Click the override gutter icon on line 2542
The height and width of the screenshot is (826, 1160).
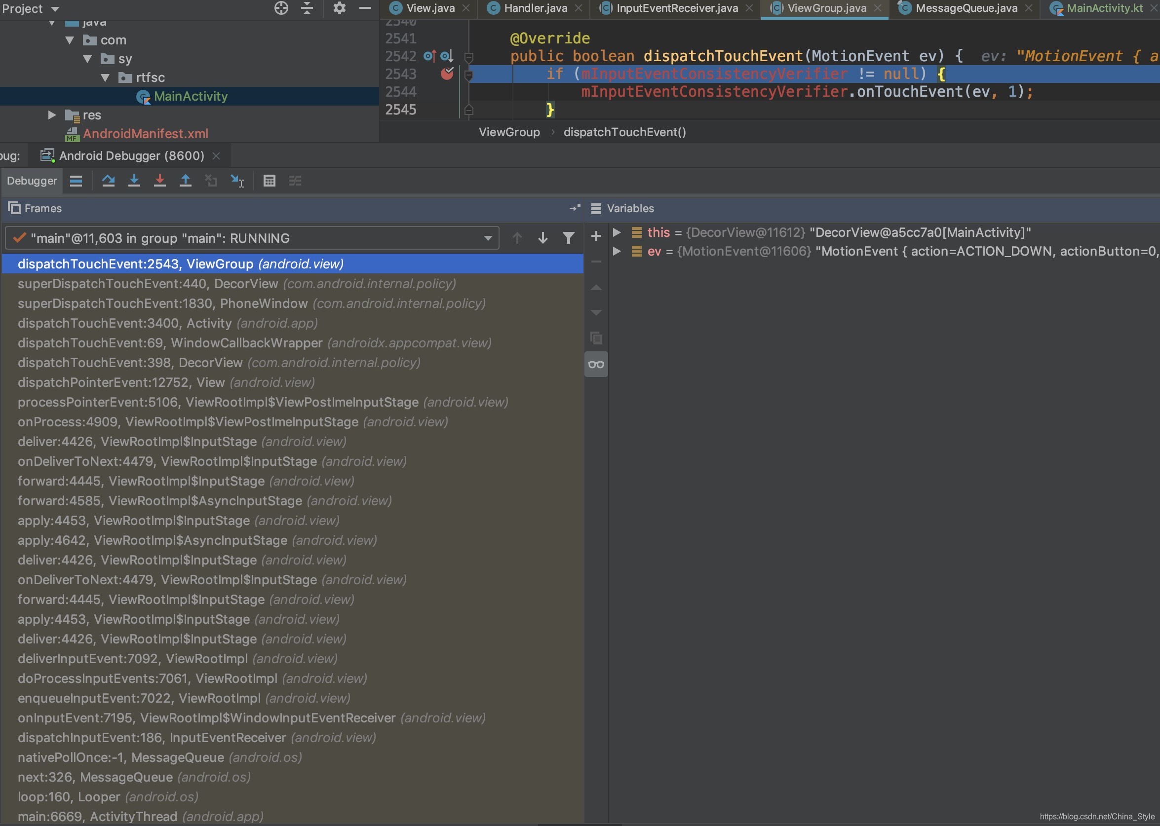click(430, 56)
